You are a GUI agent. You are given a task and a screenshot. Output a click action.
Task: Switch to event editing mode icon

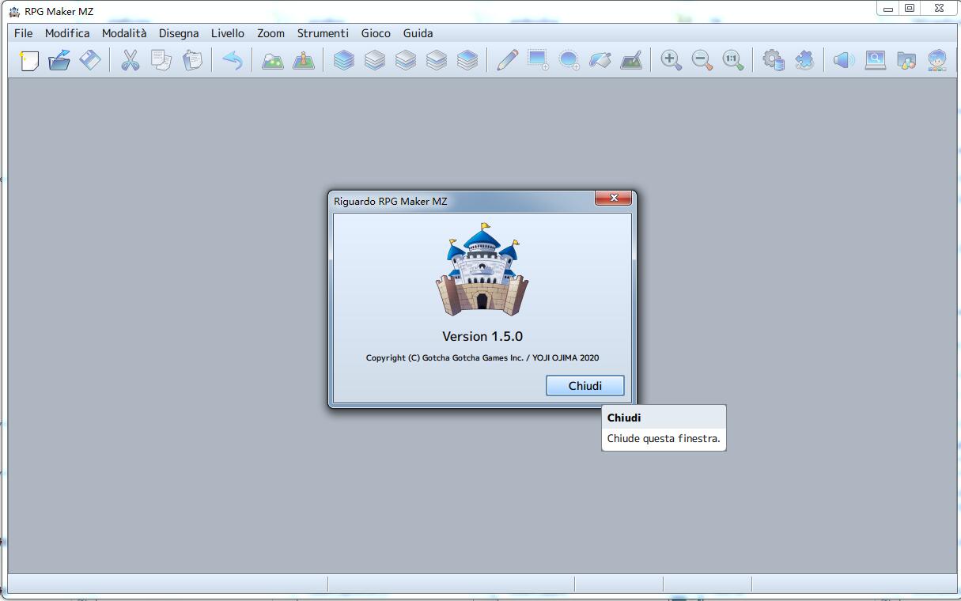[x=304, y=60]
